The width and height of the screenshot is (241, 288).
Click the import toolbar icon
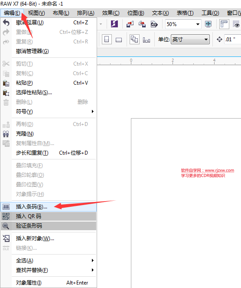pyautogui.click(x=130, y=24)
